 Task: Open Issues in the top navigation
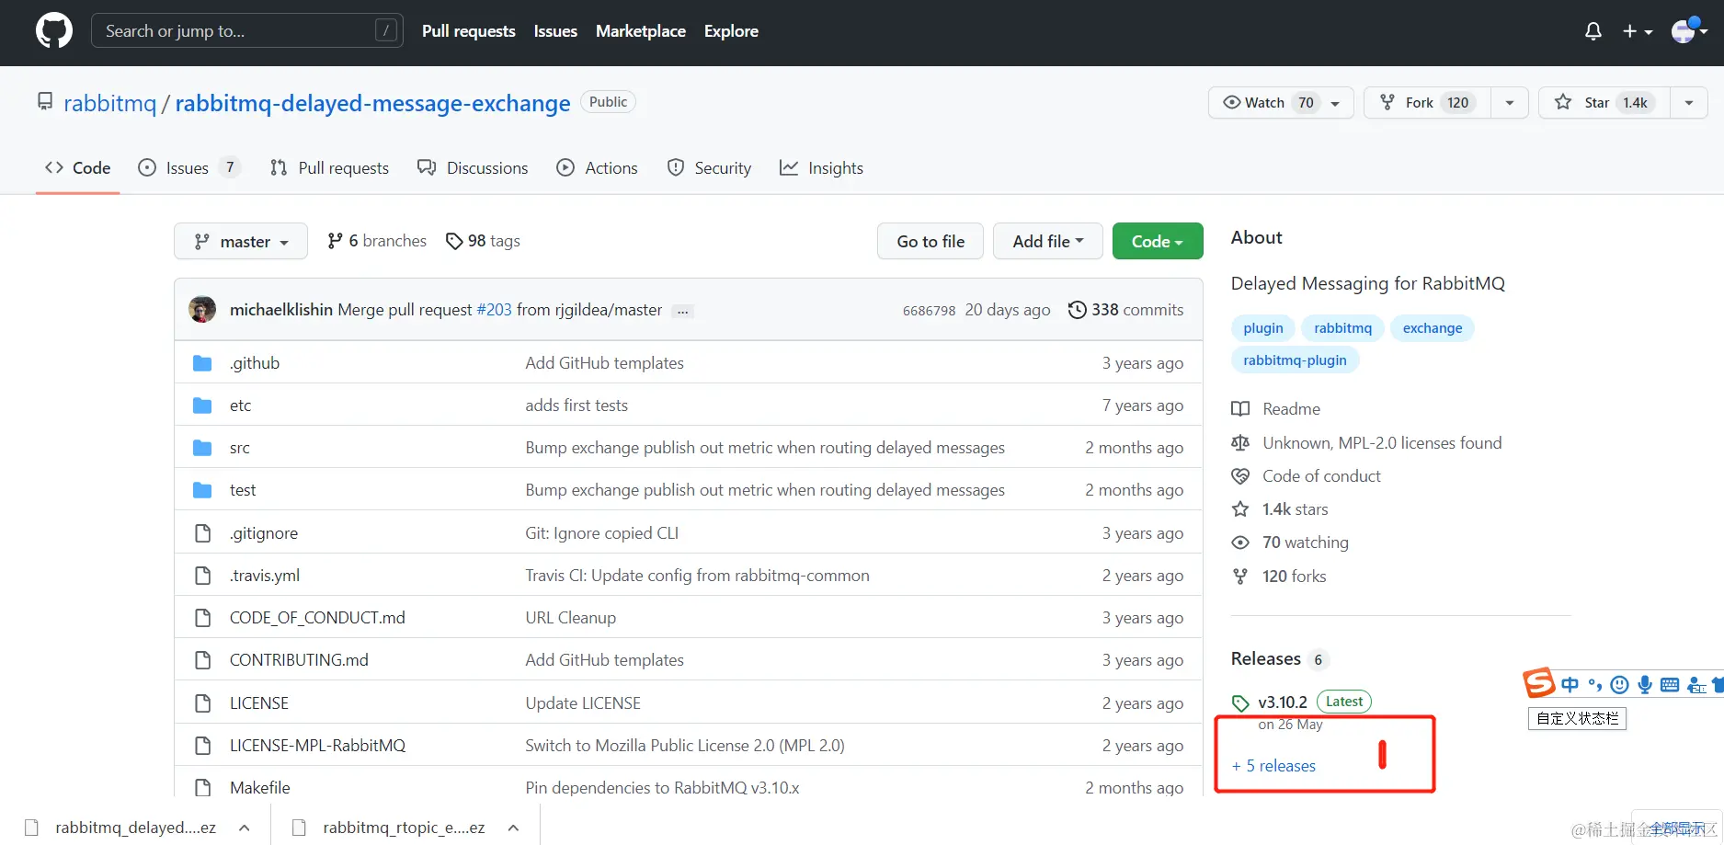[x=555, y=31]
